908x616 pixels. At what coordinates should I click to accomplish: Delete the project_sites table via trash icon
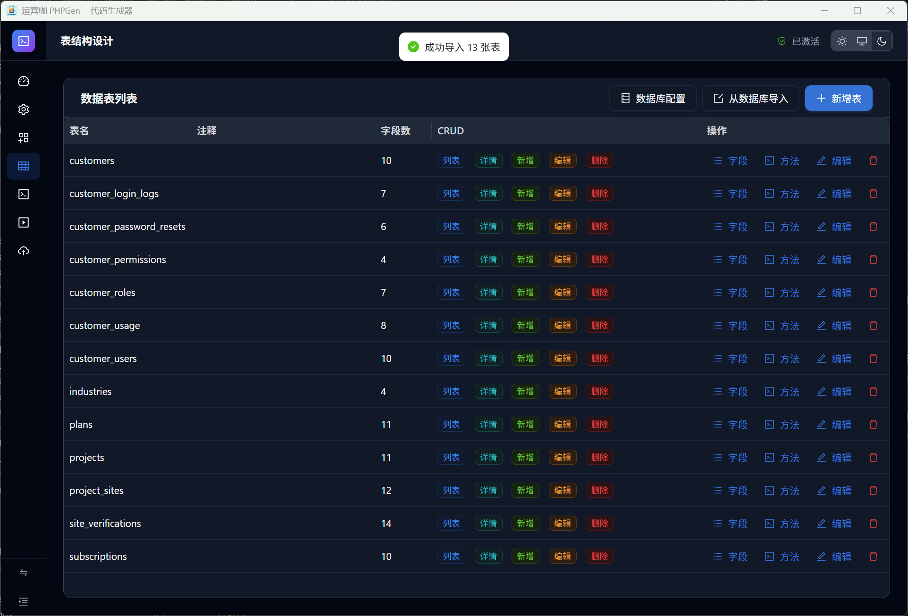click(x=873, y=491)
